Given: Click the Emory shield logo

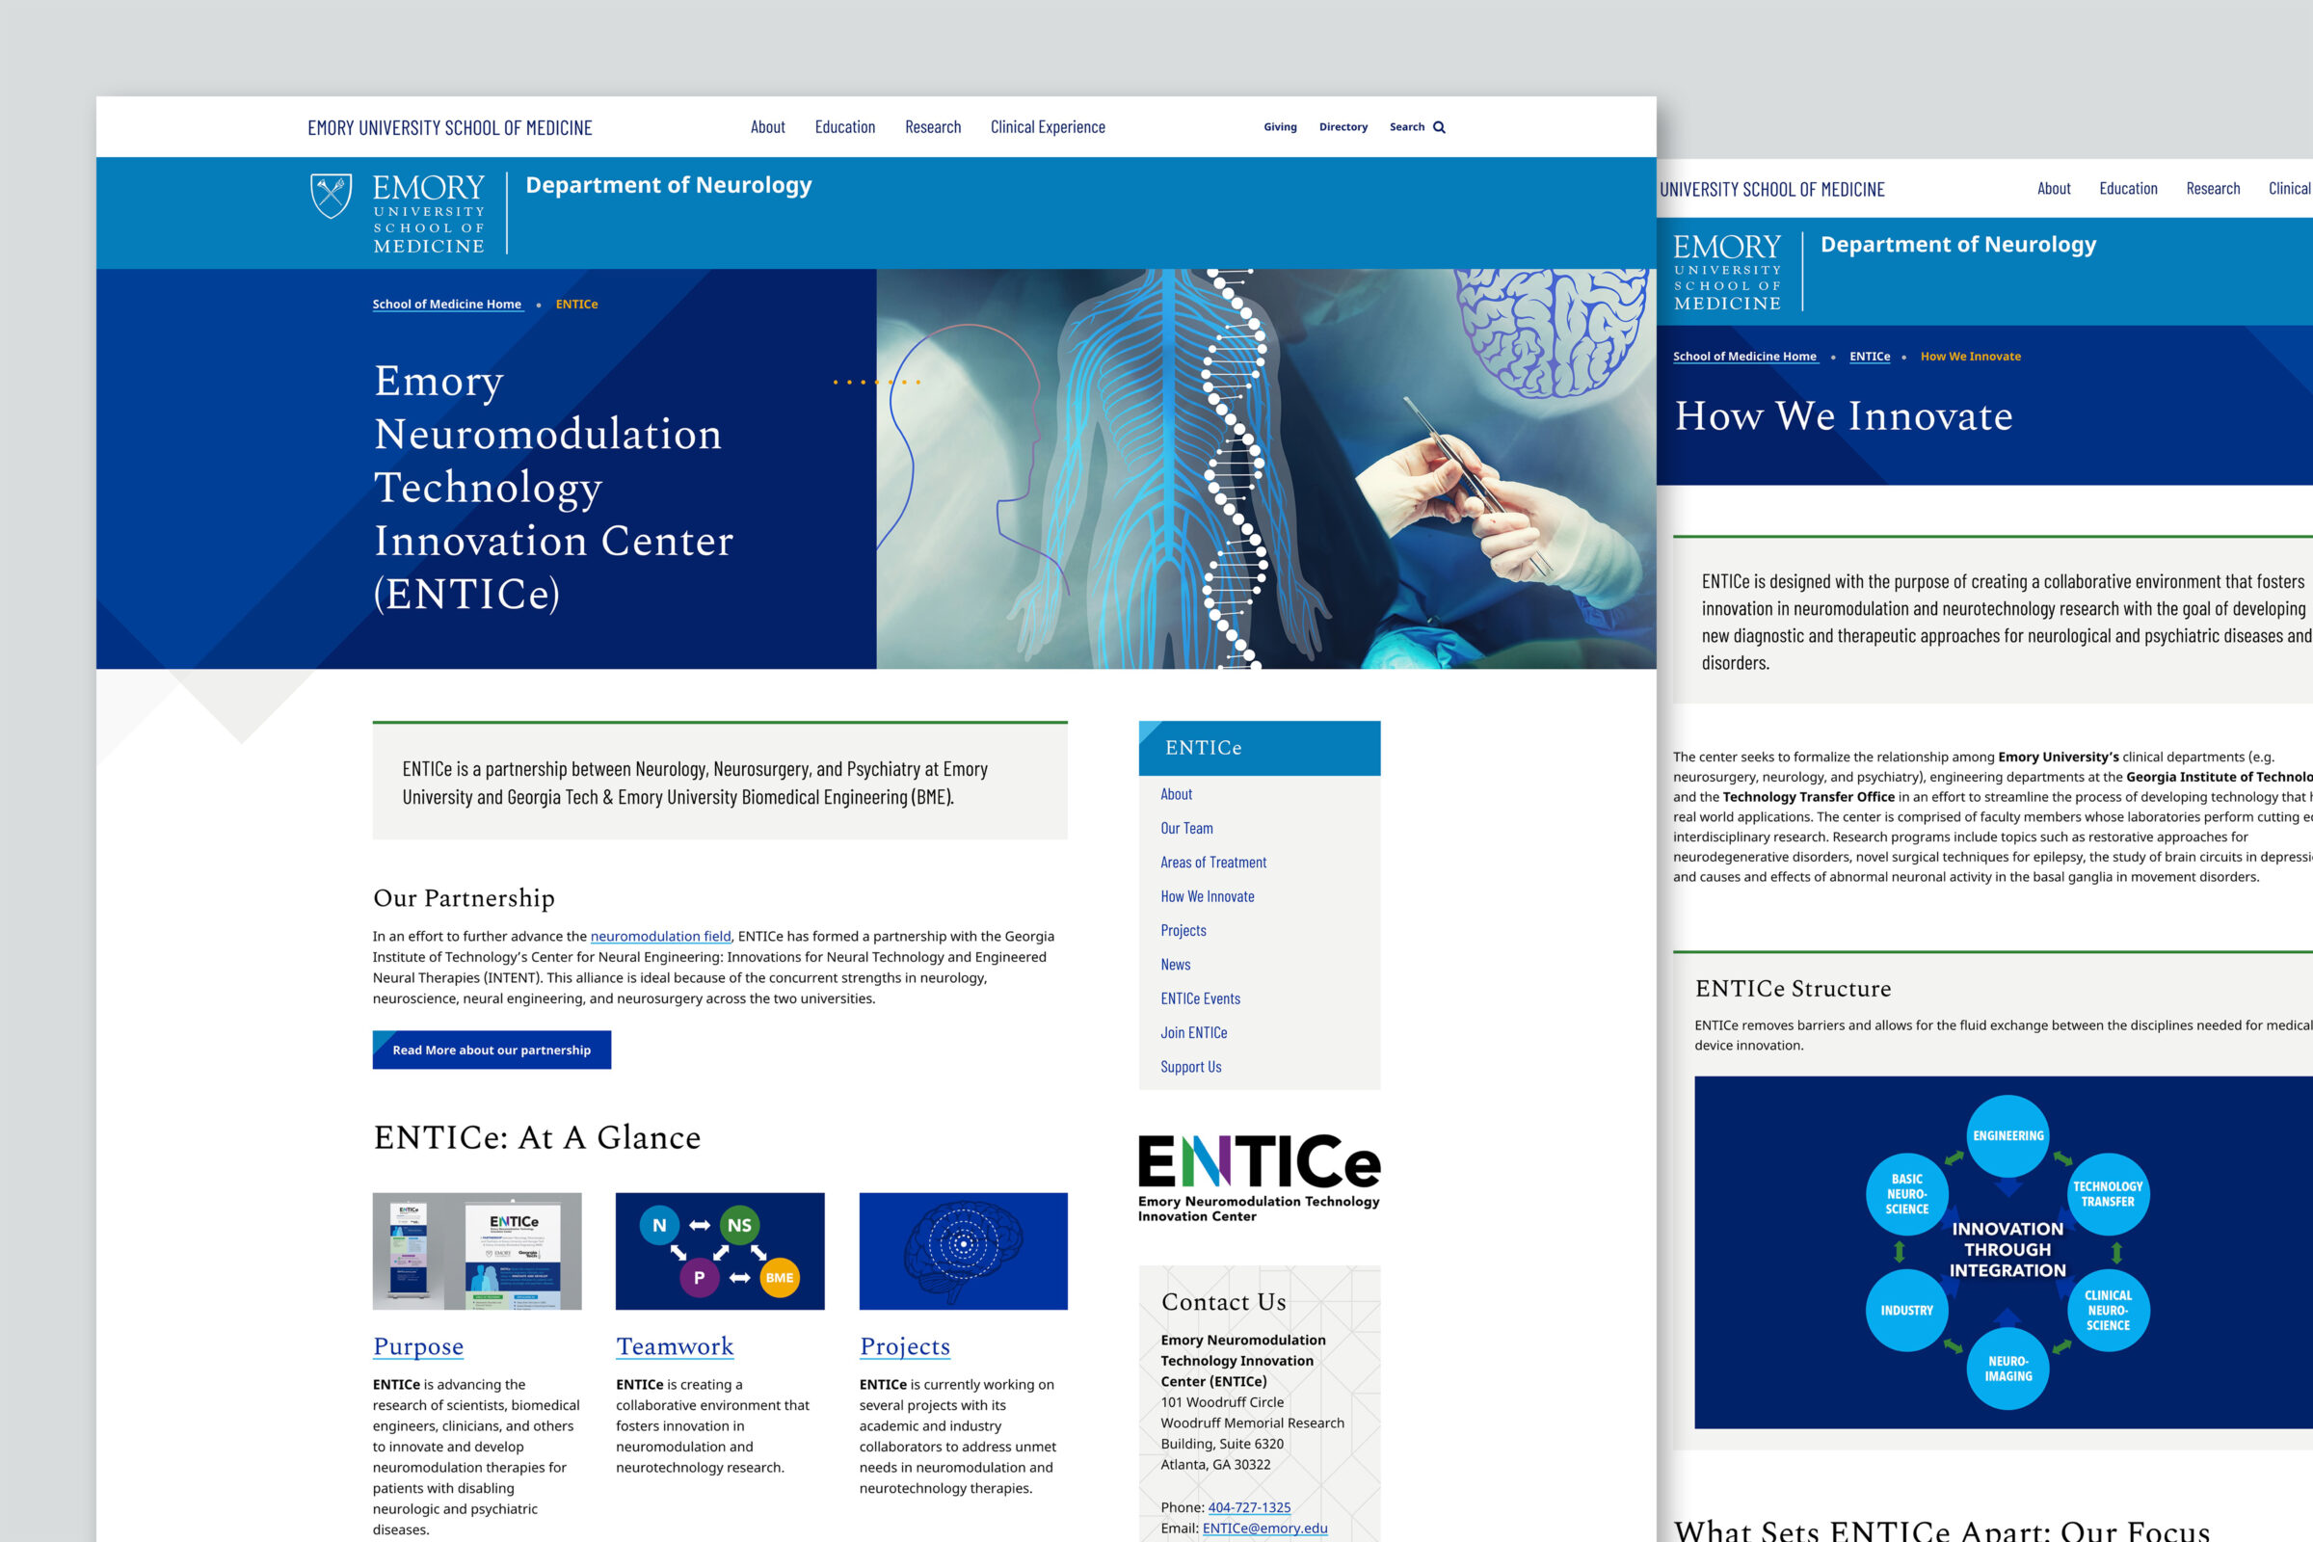Looking at the screenshot, I should coord(332,197).
